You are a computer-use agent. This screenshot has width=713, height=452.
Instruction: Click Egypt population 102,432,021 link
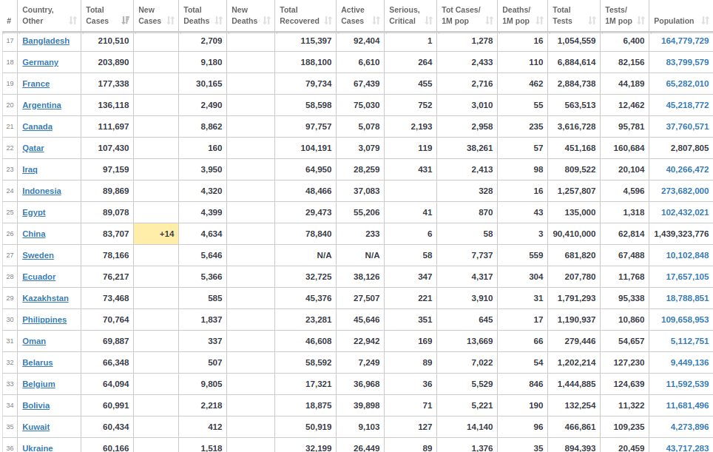[x=685, y=212]
